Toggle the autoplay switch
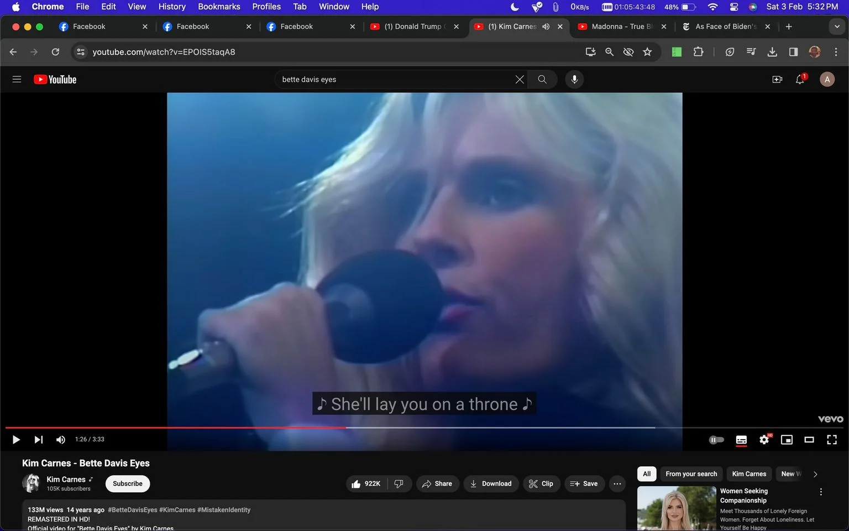 point(716,440)
